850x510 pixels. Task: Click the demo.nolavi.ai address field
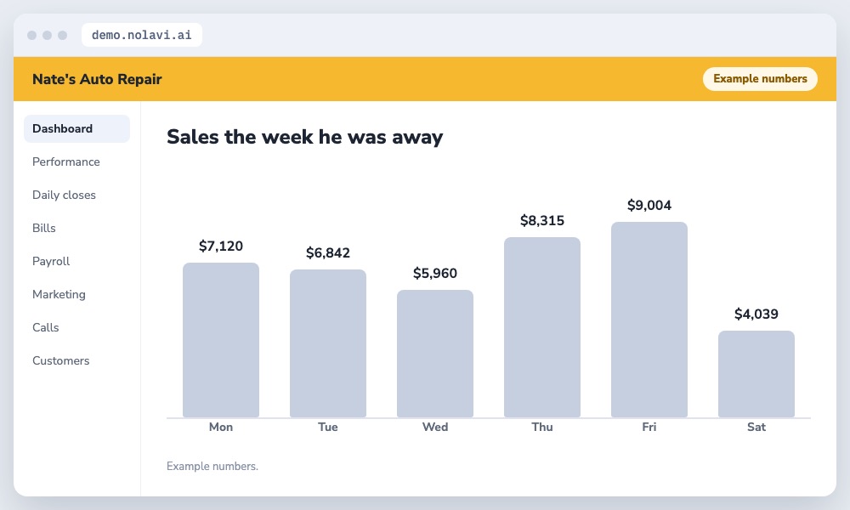click(141, 35)
